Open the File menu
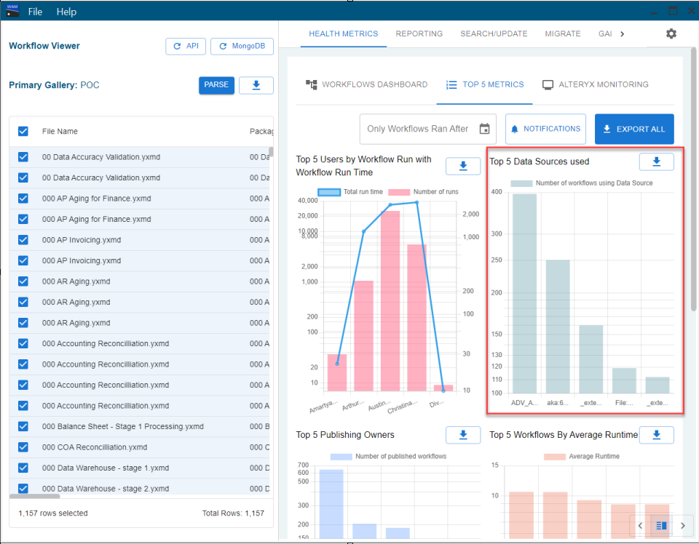This screenshot has width=699, height=544. click(35, 12)
